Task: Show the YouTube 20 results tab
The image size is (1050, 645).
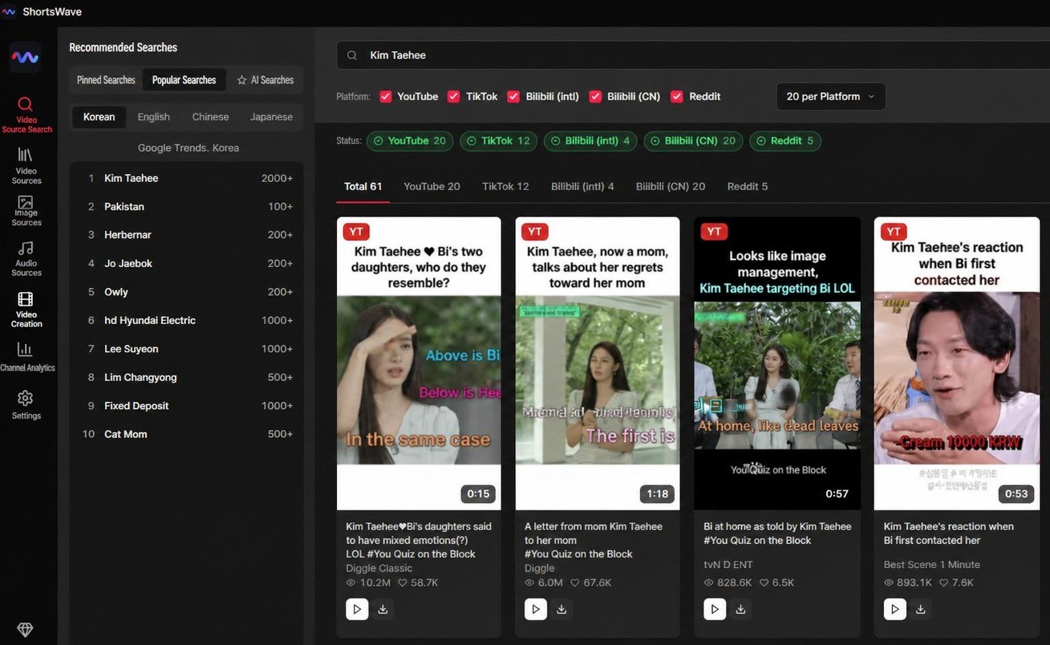Action: (432, 186)
